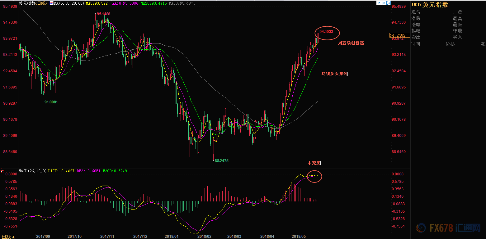
Task: Select the MACD(26,12,9) indicator label
Action: pyautogui.click(x=33, y=171)
